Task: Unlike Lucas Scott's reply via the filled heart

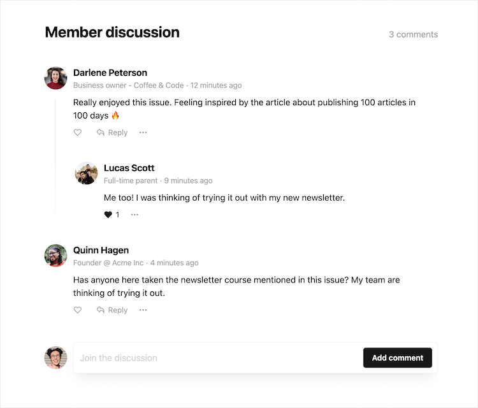Action: tap(108, 215)
